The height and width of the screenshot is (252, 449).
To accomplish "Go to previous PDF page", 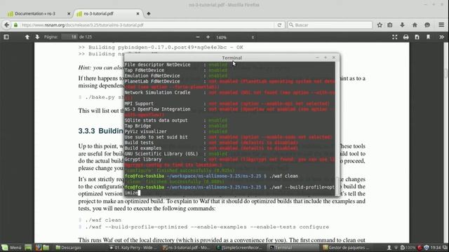I will coord(27,37).
